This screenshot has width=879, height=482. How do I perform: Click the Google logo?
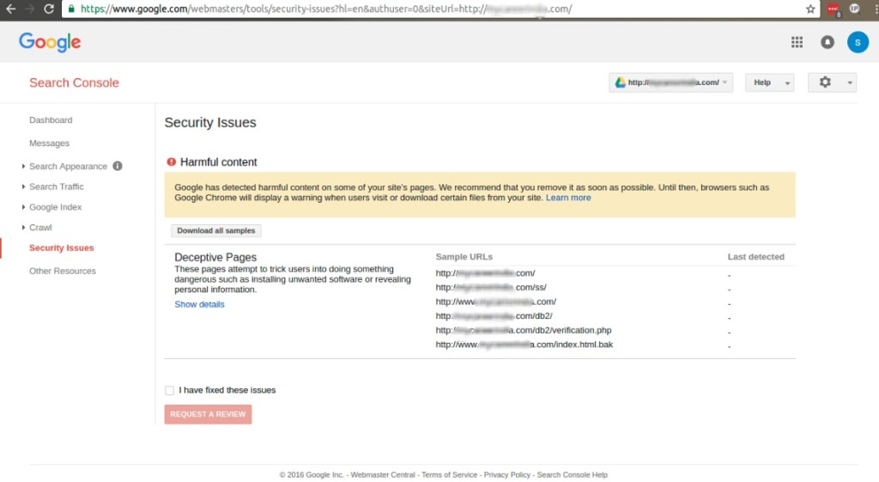point(50,42)
